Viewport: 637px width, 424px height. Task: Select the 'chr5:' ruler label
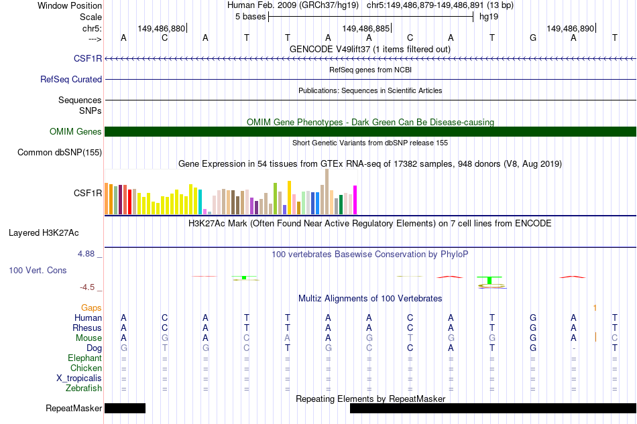(x=92, y=28)
